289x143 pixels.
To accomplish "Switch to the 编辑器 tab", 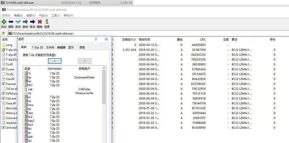I will (61, 47).
